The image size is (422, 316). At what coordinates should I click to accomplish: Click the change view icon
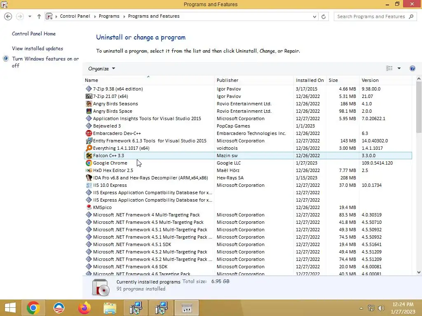point(389,68)
